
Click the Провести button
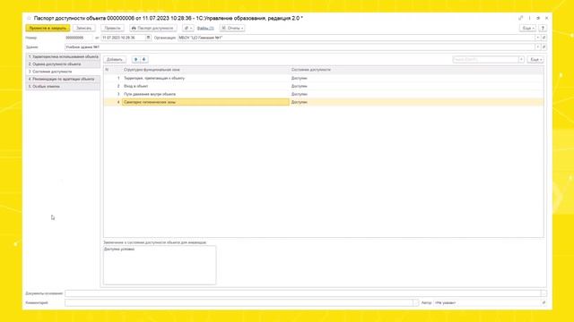112,28
